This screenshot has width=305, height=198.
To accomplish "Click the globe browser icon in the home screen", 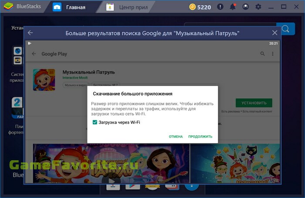I will click(18, 51).
